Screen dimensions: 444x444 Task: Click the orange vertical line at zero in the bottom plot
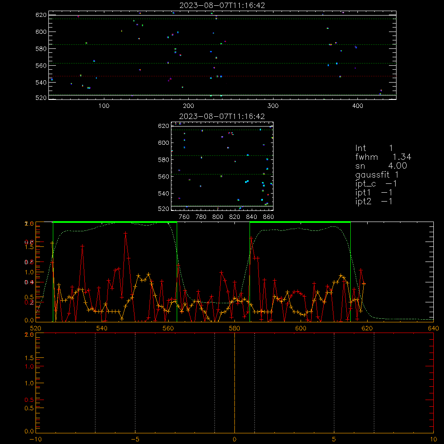pyautogui.click(x=234, y=383)
